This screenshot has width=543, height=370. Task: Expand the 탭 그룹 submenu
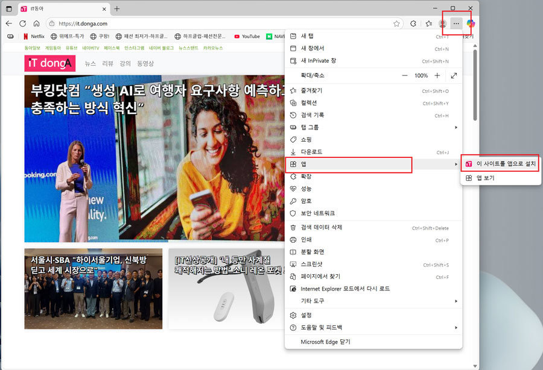[373, 128]
